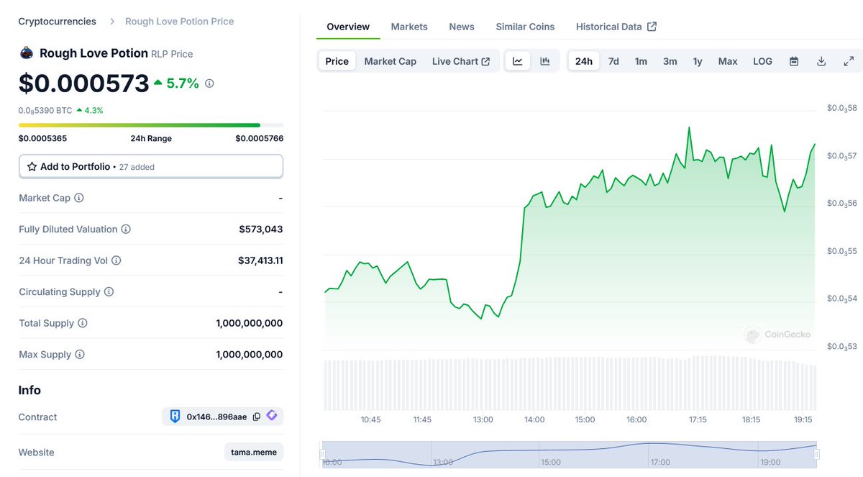Go to Cryptocurrencies breadcrumb
This screenshot has width=863, height=477.
[58, 22]
